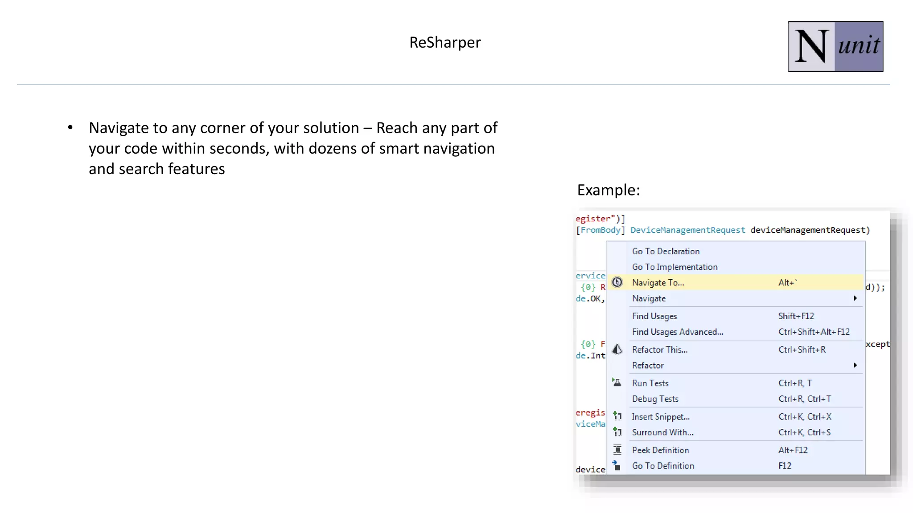Choose Refactor This...
The height and width of the screenshot is (513, 913).
point(735,350)
